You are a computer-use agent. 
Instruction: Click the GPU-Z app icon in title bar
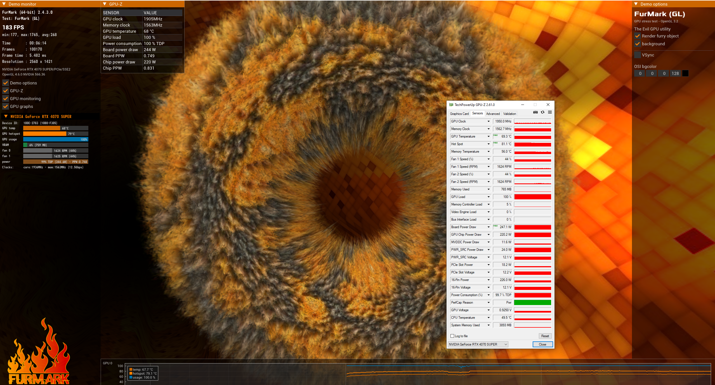point(451,105)
